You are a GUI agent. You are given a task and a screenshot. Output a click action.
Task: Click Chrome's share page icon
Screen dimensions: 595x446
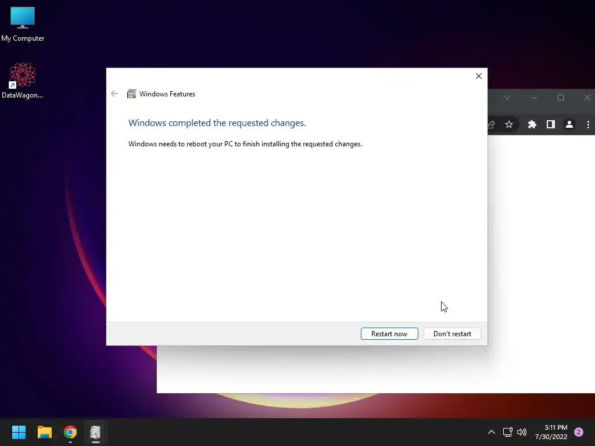[492, 124]
